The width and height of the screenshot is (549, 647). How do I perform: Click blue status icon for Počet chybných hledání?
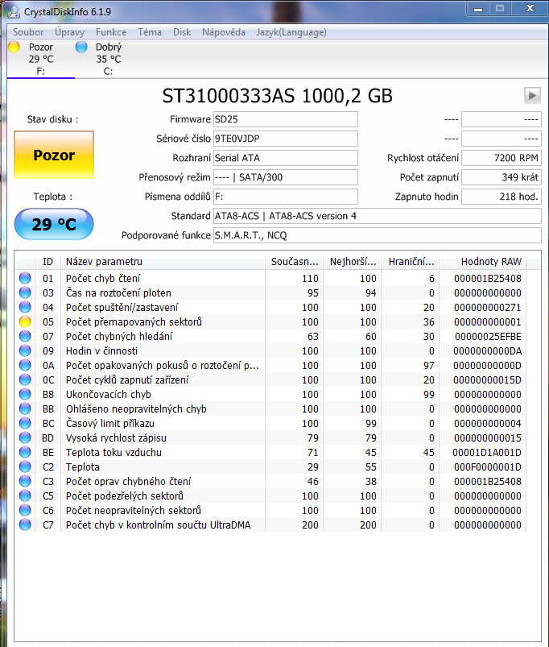(x=25, y=336)
